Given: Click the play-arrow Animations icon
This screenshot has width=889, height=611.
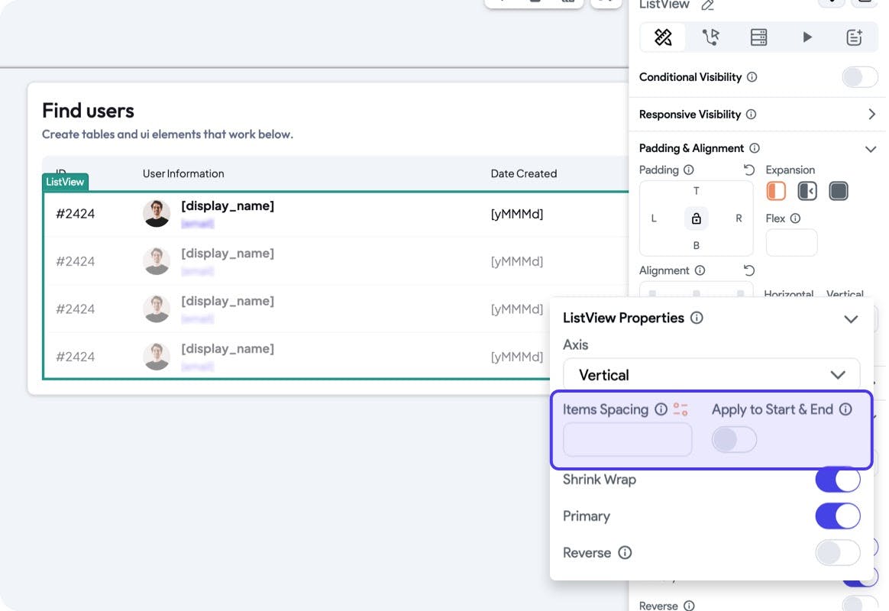Looking at the screenshot, I should point(807,37).
